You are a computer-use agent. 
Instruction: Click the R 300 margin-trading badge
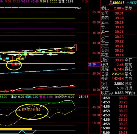111,3
